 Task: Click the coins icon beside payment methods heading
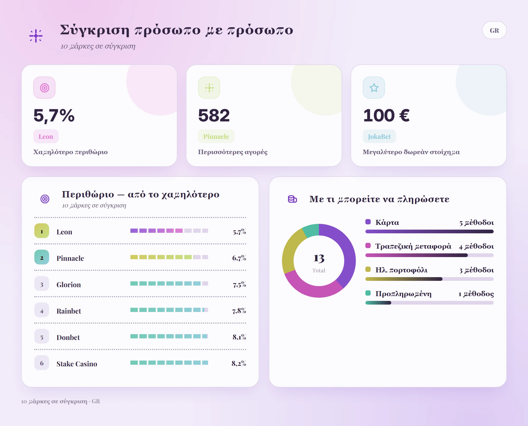click(293, 199)
